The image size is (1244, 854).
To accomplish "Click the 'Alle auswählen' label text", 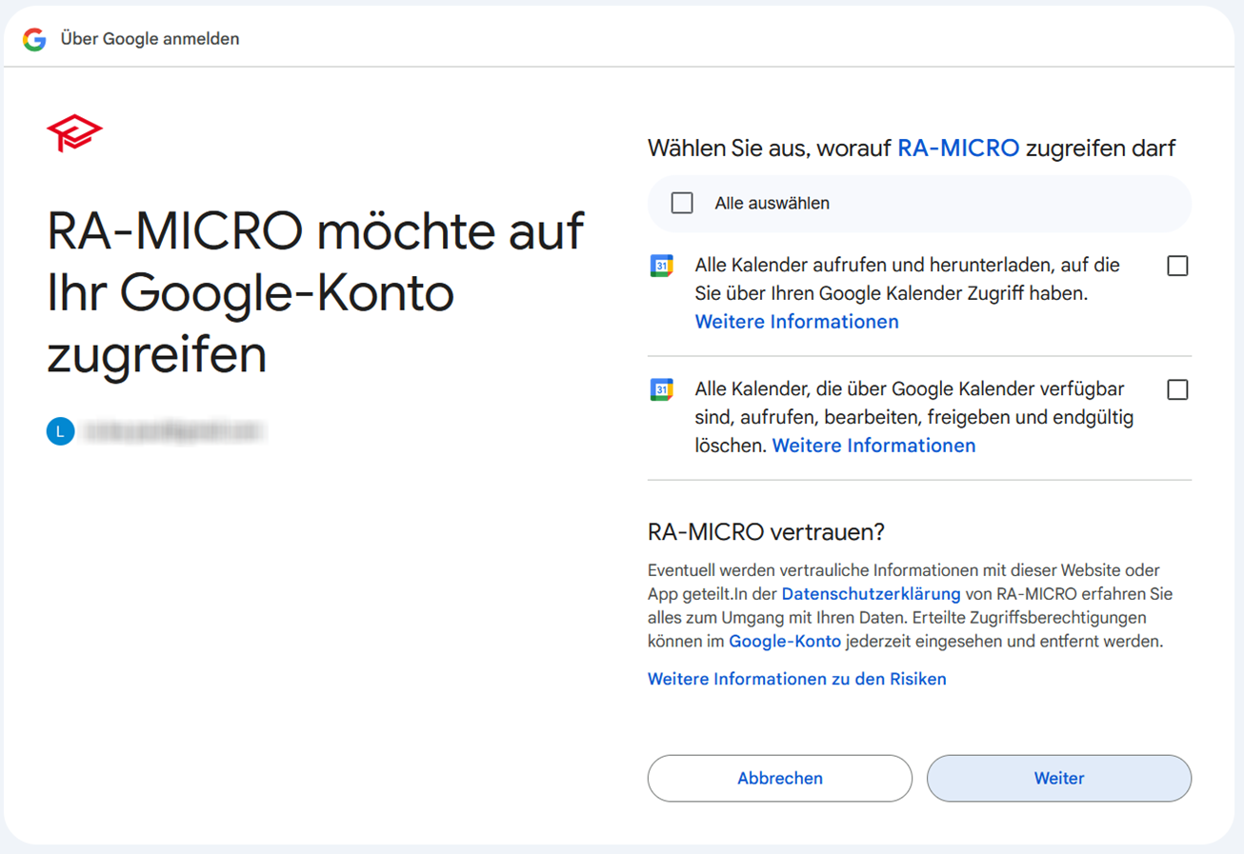I will coord(772,203).
